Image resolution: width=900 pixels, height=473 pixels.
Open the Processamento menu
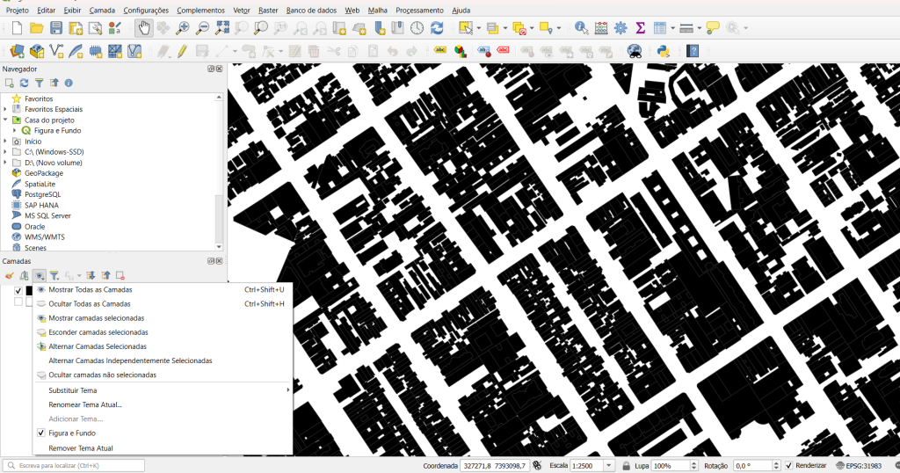pos(419,11)
